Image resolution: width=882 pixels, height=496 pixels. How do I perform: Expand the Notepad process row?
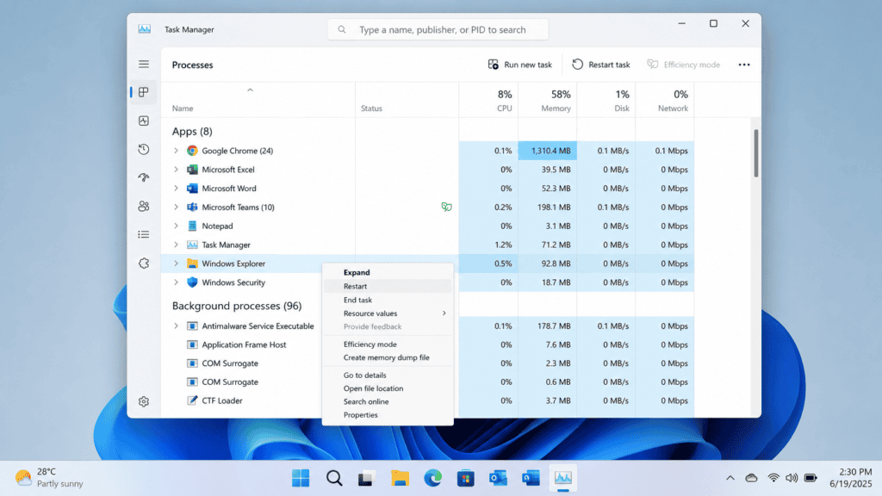click(176, 226)
